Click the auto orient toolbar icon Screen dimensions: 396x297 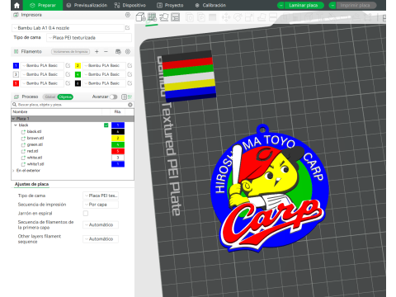164,17
